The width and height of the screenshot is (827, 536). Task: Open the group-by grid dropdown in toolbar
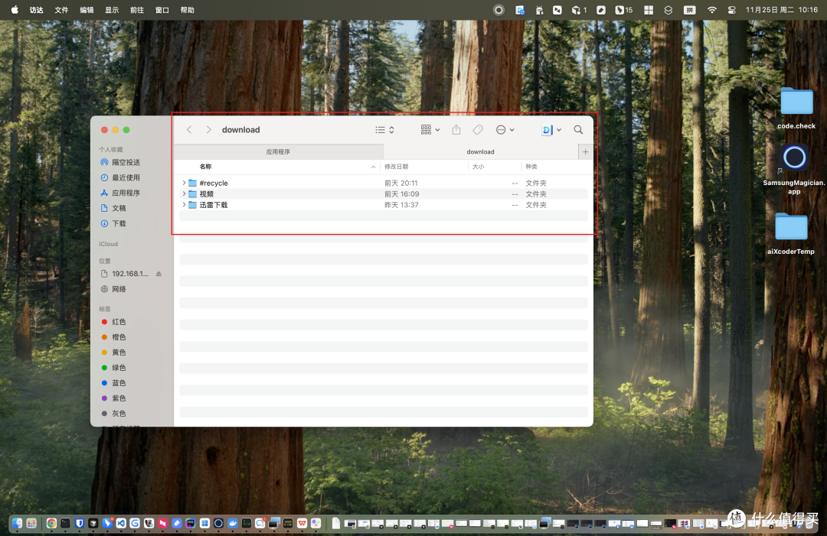(x=430, y=129)
